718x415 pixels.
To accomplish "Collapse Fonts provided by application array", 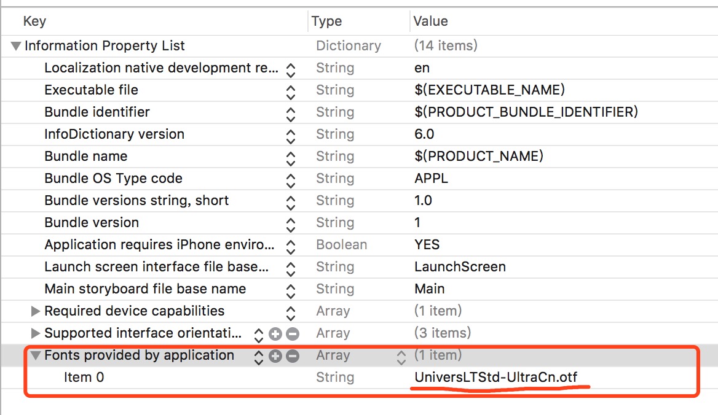I will [x=35, y=355].
